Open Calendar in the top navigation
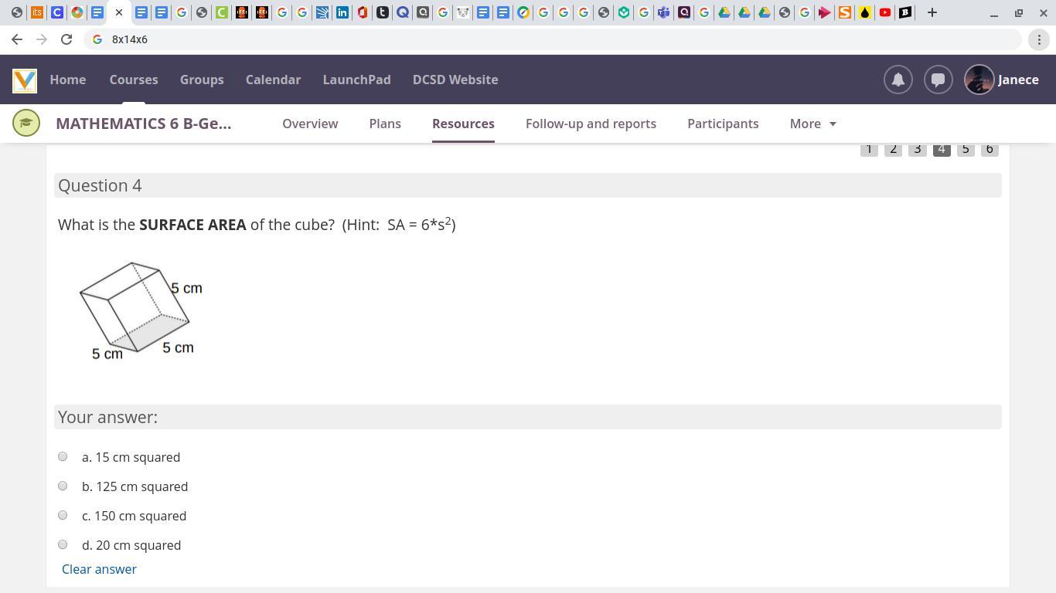 pos(273,80)
